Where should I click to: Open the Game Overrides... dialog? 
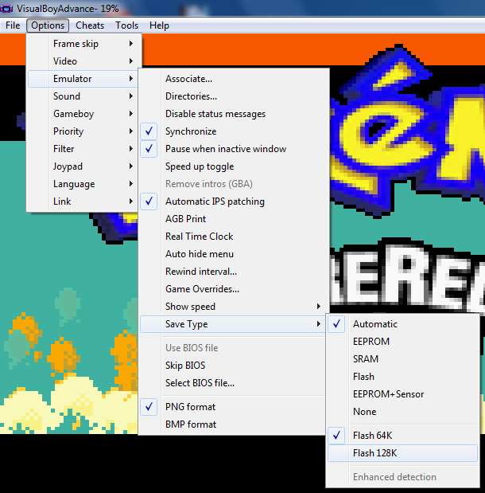tap(233, 289)
